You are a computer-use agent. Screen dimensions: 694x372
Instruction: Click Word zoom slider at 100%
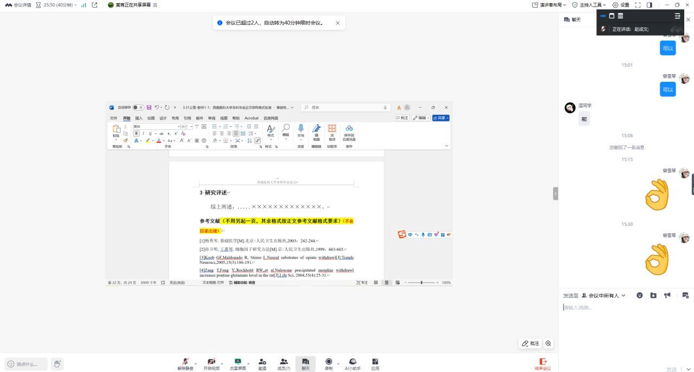pos(422,283)
